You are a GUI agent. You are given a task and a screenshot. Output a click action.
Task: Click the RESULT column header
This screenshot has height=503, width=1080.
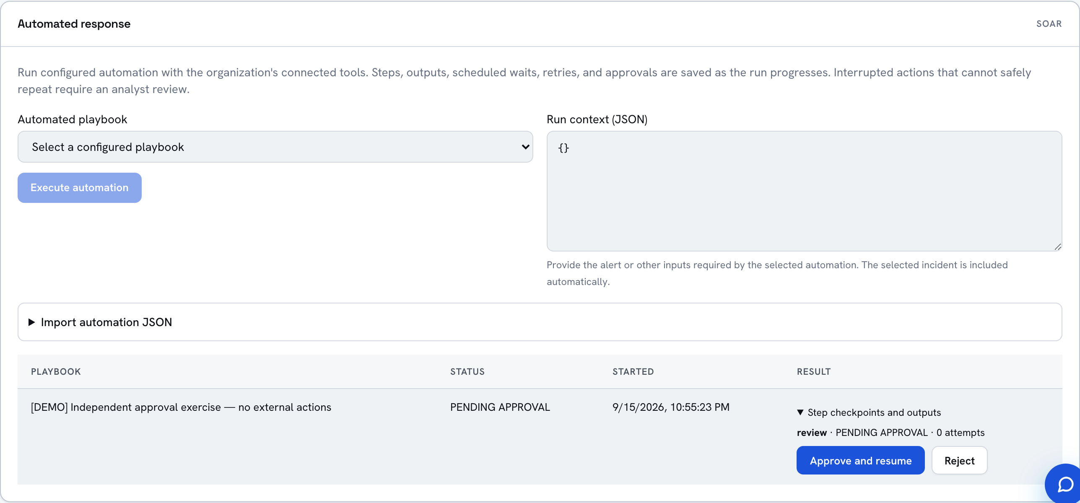pos(813,371)
